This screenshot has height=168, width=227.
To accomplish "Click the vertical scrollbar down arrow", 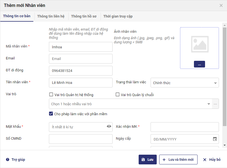I will 224,145.
